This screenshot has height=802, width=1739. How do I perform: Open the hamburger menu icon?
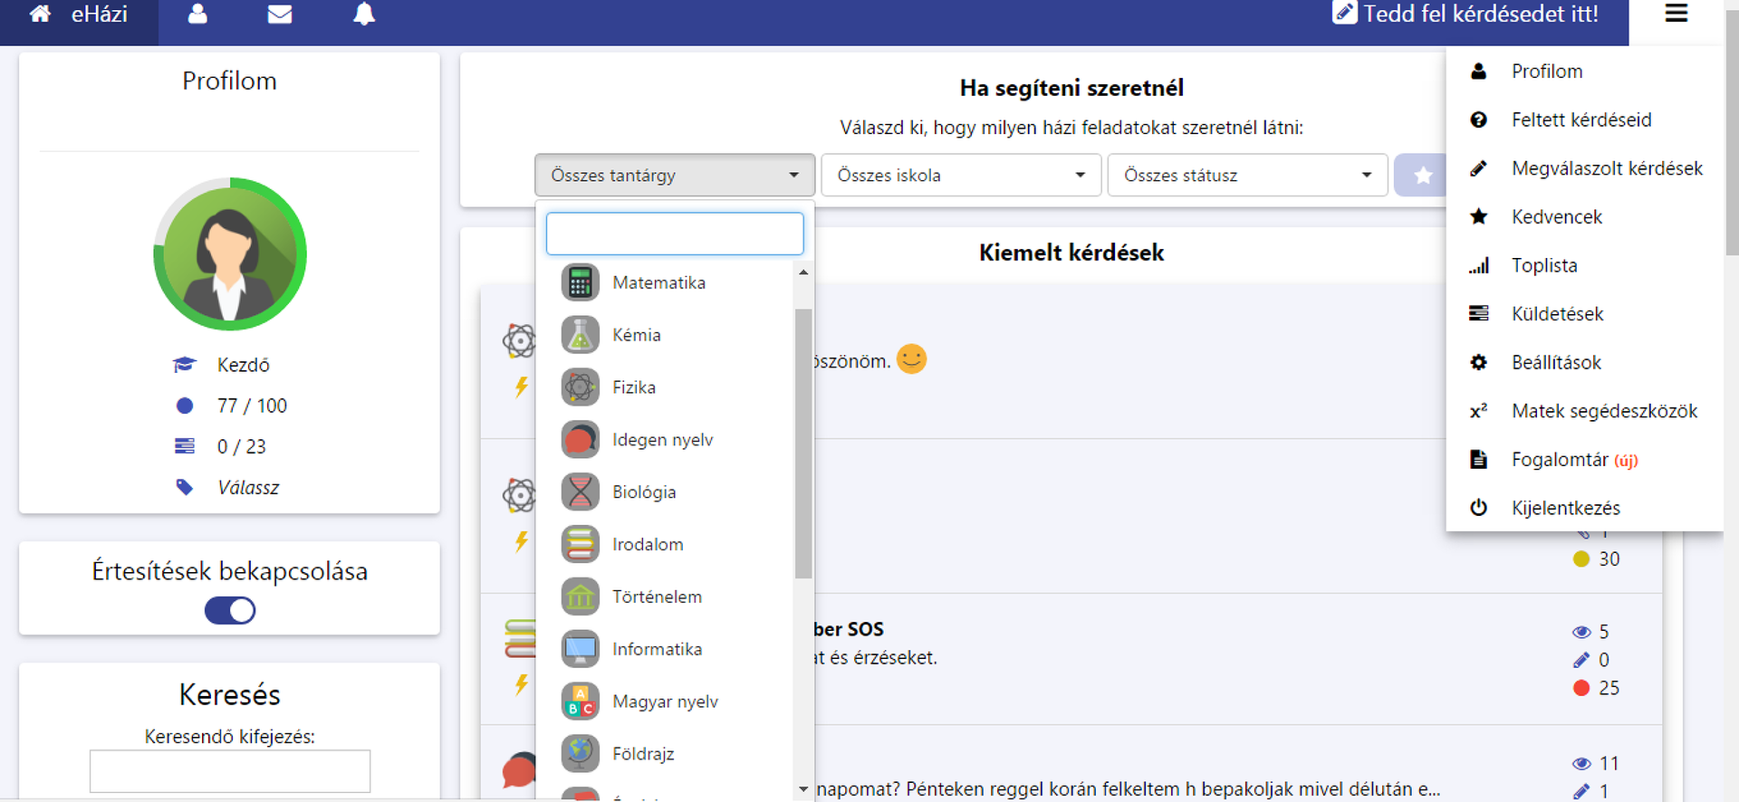click(x=1677, y=14)
